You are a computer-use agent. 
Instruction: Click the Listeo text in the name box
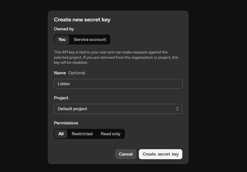pos(64,84)
